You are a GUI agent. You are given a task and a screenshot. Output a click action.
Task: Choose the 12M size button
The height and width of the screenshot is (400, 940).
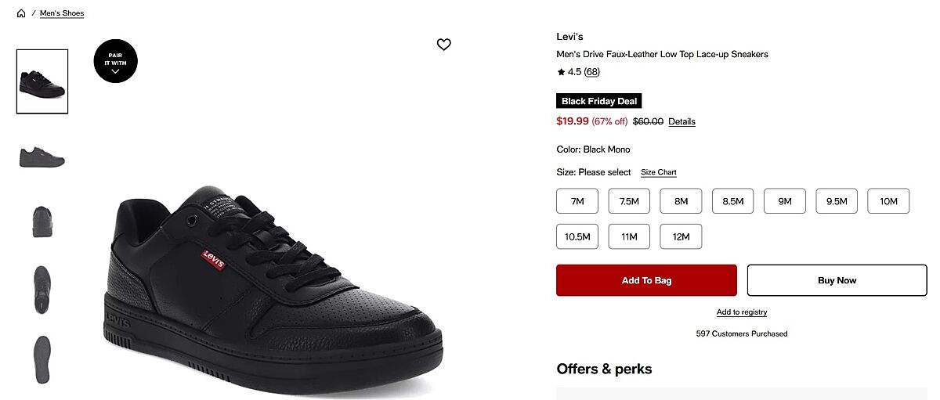[681, 236]
